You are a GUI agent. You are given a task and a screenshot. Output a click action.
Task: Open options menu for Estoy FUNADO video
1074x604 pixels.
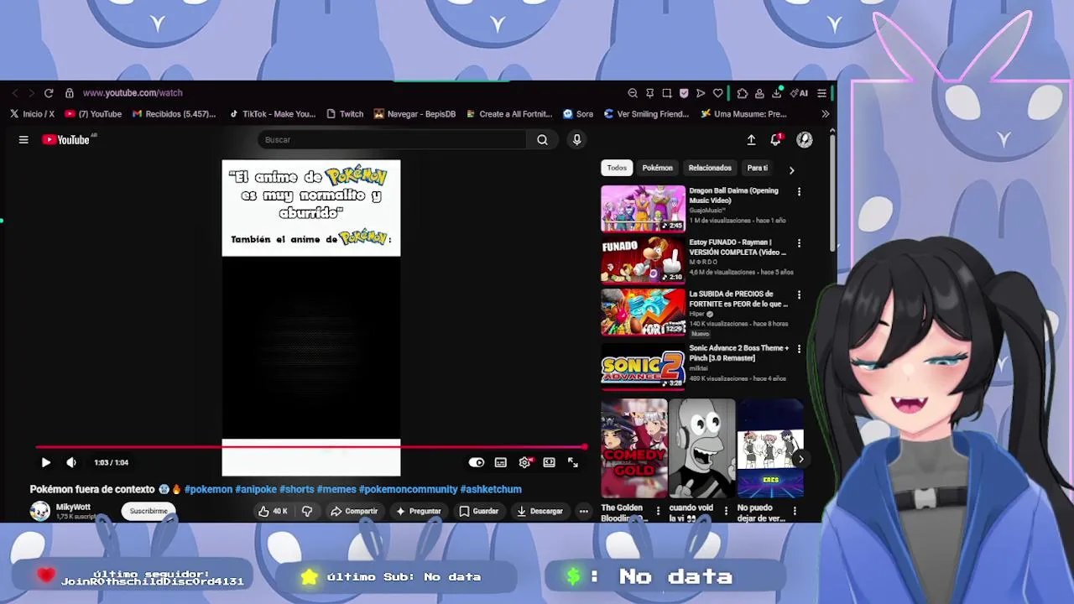(x=799, y=244)
